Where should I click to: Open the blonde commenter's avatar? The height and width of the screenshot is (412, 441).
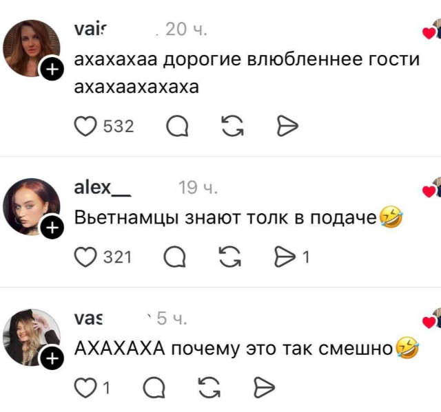tap(31, 337)
